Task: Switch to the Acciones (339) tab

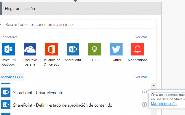Action: pos(12,77)
